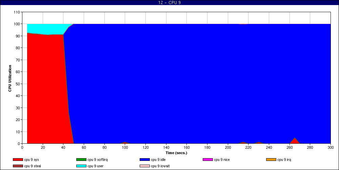
Task: Click the y-axis tick label 50
Action: point(18,84)
